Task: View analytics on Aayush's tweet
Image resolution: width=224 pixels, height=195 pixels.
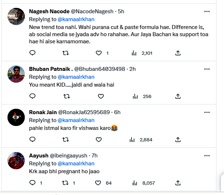Action: pyautogui.click(x=135, y=183)
